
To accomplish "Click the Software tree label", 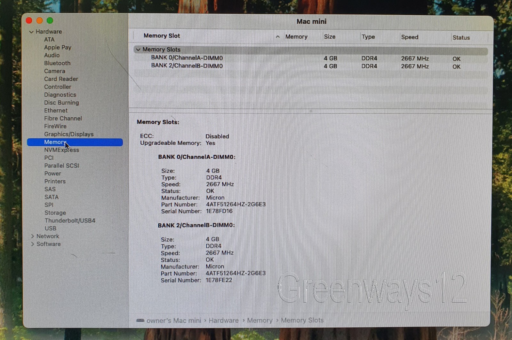I will point(48,244).
